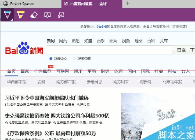
Task: Open headline about 海军舰艇编队也门撤侨
Action: (x=47, y=98)
